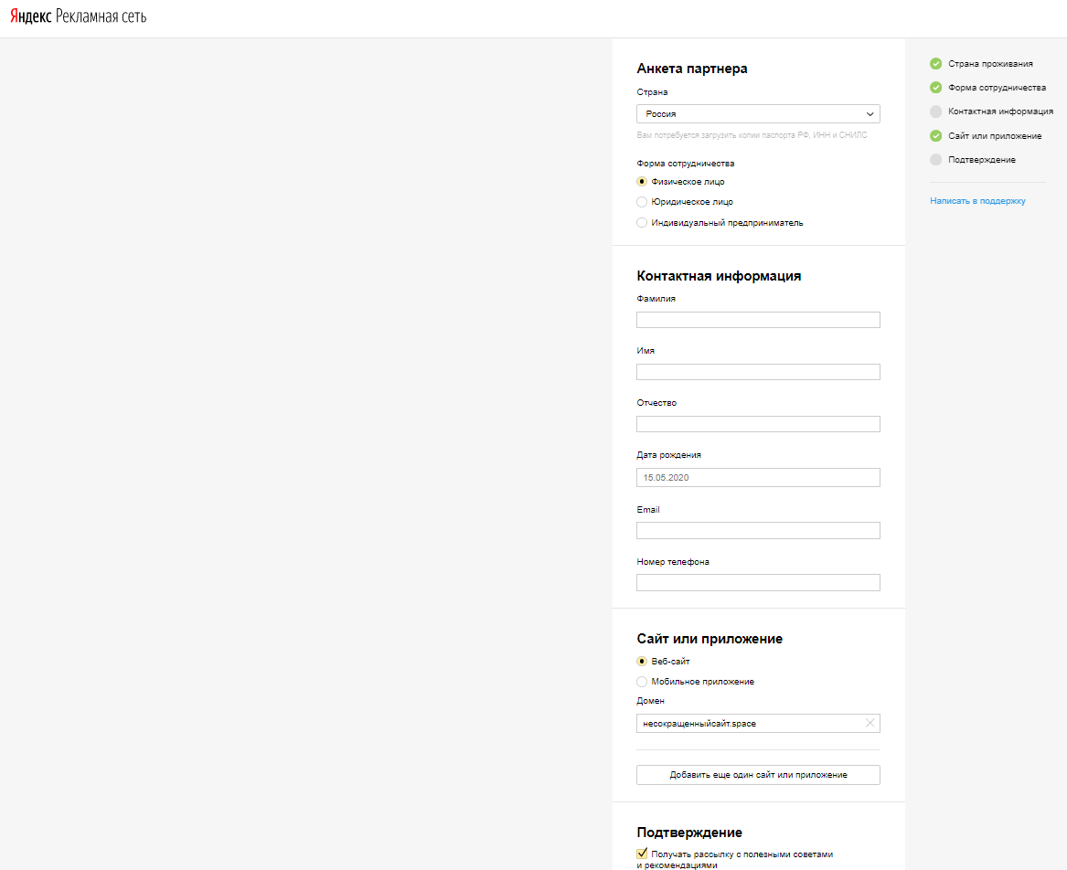This screenshot has height=870, width=1067.
Task: Focus the Email input field
Action: (758, 531)
